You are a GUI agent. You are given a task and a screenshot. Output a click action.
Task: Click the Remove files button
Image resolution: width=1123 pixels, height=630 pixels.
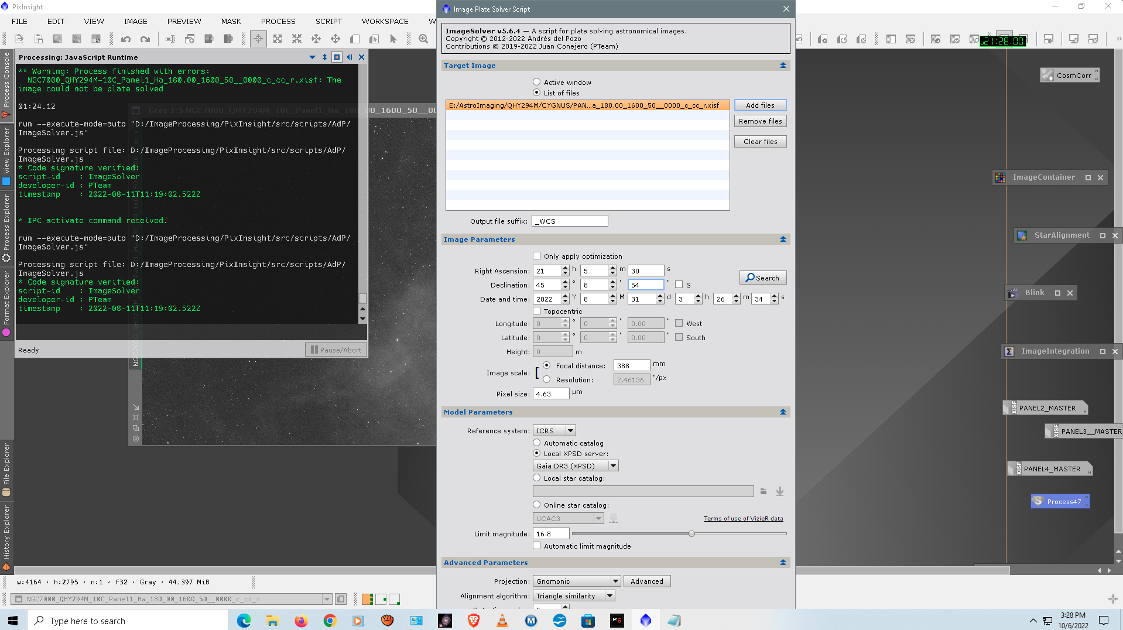tap(760, 121)
